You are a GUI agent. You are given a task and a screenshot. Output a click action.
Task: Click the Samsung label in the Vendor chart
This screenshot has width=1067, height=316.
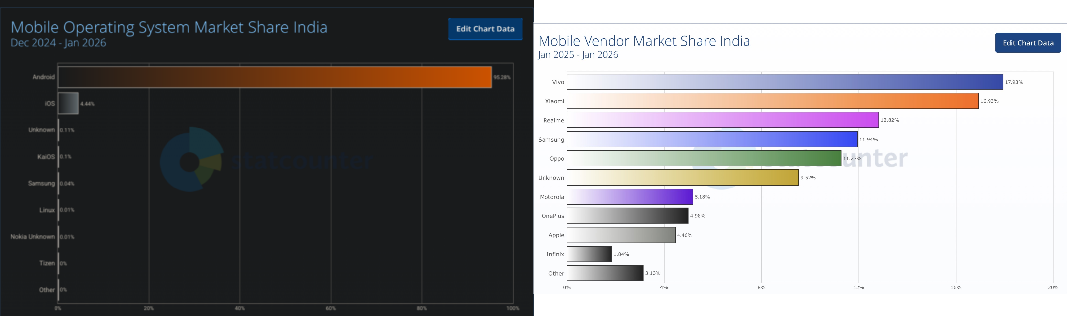(x=551, y=140)
